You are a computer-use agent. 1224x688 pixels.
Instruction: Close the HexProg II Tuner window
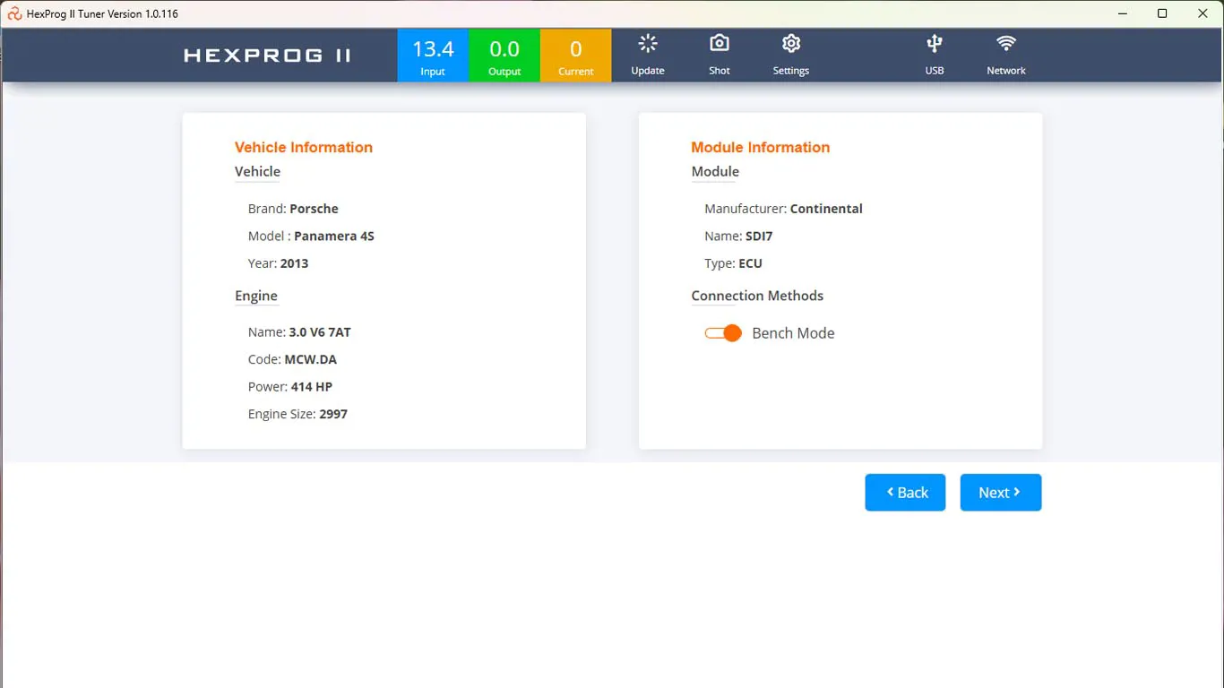(x=1202, y=13)
